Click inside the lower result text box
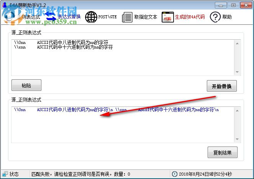Screen dimensions: 254x179 pyautogui.click(x=123, y=125)
